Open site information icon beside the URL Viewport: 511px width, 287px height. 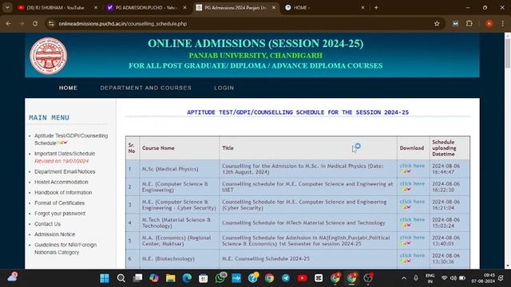click(x=51, y=23)
